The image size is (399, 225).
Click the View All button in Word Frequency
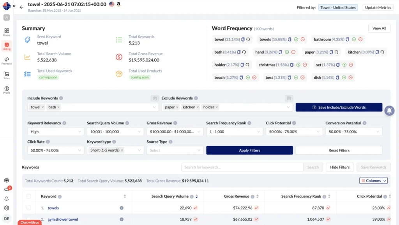(379, 28)
